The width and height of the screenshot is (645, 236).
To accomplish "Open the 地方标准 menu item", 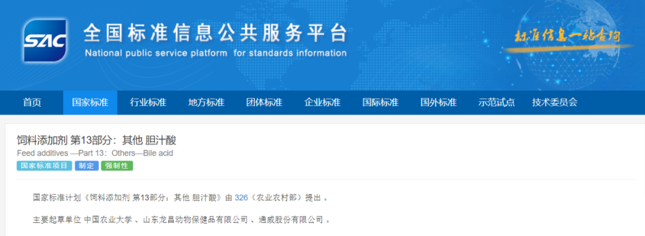I will [x=206, y=103].
